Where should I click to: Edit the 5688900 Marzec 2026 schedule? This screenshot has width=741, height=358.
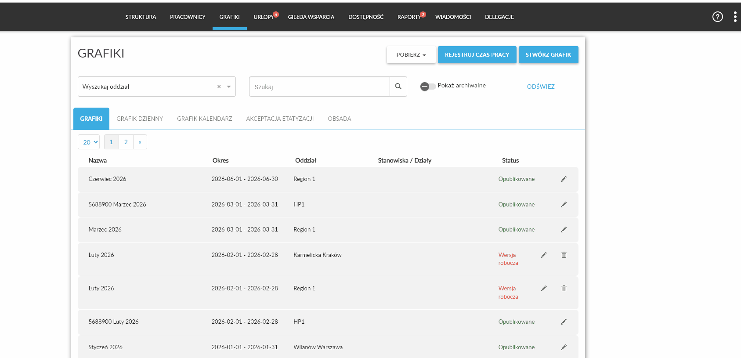tap(564, 205)
